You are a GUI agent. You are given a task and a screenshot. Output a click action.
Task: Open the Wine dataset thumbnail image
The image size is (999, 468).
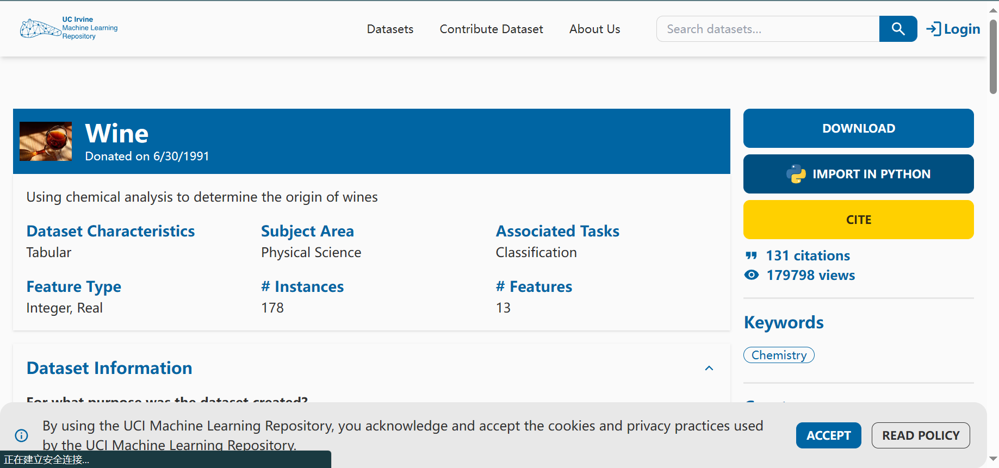[46, 141]
